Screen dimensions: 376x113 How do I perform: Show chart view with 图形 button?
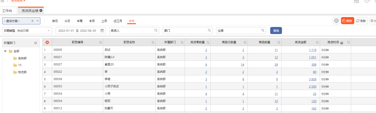coord(347,21)
